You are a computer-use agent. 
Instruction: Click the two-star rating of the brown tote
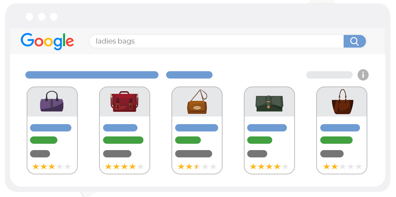[342, 166]
